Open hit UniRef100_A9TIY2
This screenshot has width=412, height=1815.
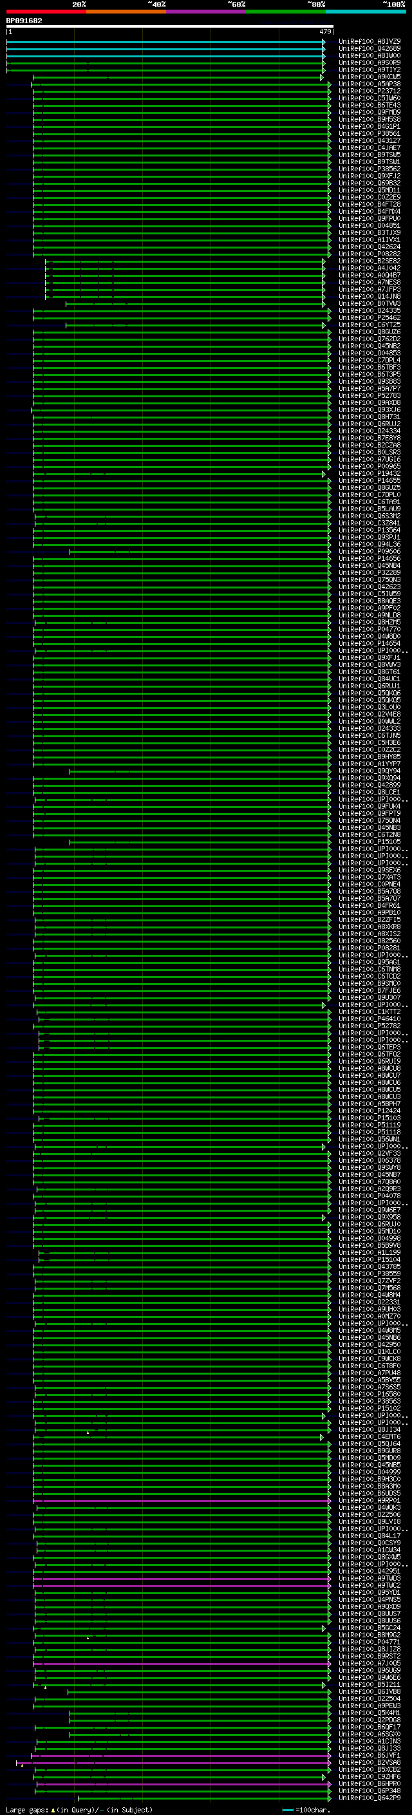(x=370, y=70)
